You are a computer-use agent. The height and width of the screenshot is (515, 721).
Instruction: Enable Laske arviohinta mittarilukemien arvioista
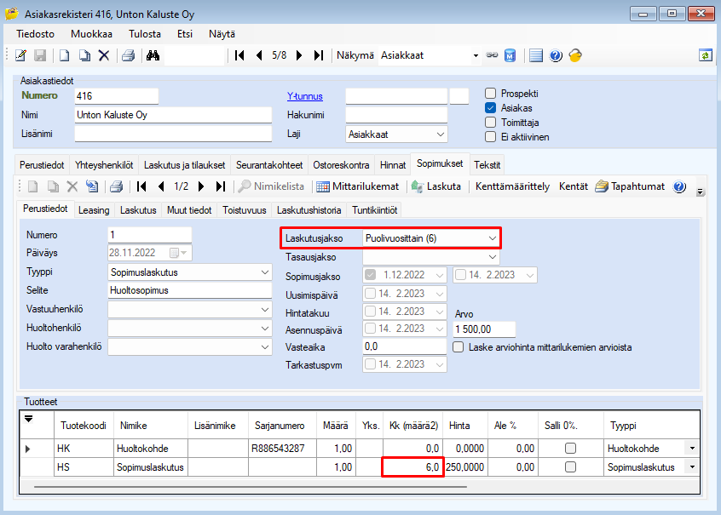(458, 346)
